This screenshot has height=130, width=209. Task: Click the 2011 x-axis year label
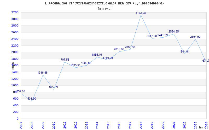tap(65, 125)
